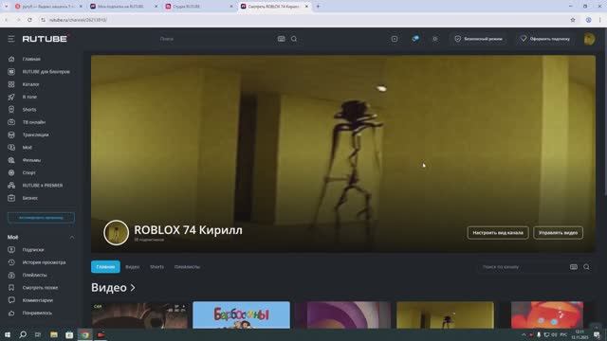The image size is (607, 341).
Task: Click magnifier icon in channel search
Action: 586,267
